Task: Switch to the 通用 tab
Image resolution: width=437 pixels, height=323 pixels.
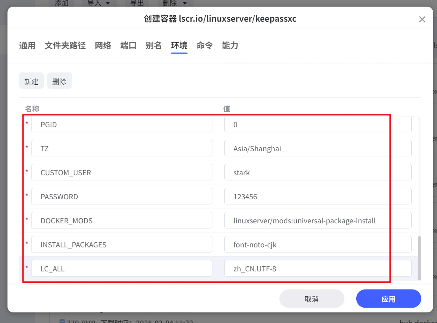Action: click(x=27, y=45)
